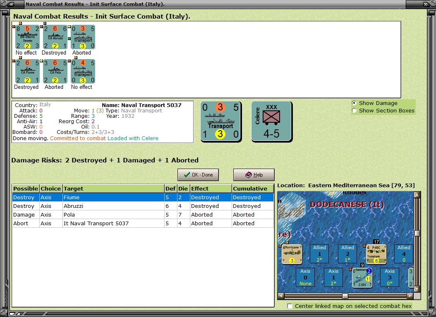This screenshot has width=436, height=317.
Task: Select the Show Damage radio option
Action: pos(354,103)
